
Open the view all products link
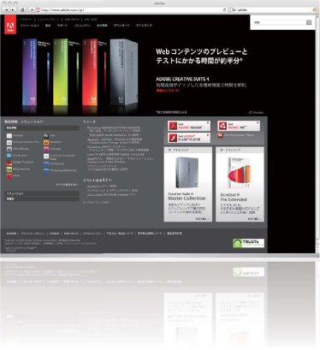pos(67,185)
